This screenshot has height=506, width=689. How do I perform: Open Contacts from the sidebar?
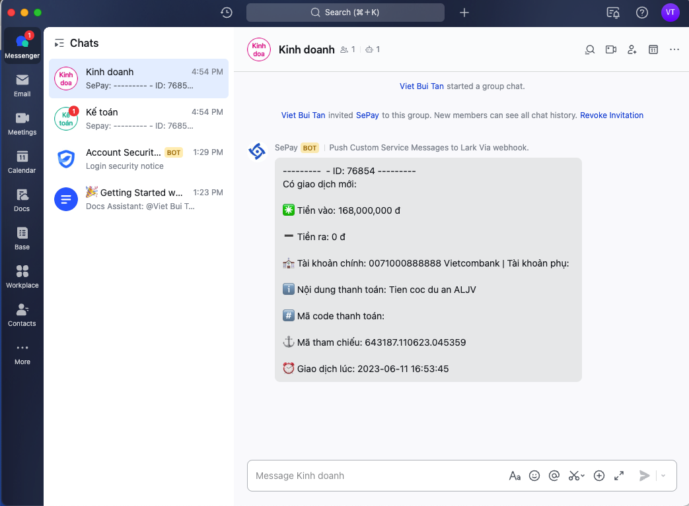click(x=22, y=315)
